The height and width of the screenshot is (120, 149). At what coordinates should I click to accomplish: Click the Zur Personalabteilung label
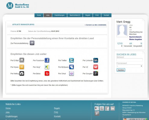20,43
